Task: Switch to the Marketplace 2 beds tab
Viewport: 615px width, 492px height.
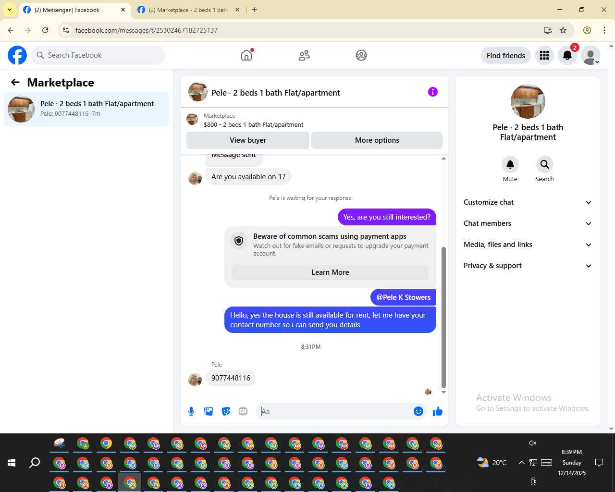Action: pyautogui.click(x=187, y=10)
